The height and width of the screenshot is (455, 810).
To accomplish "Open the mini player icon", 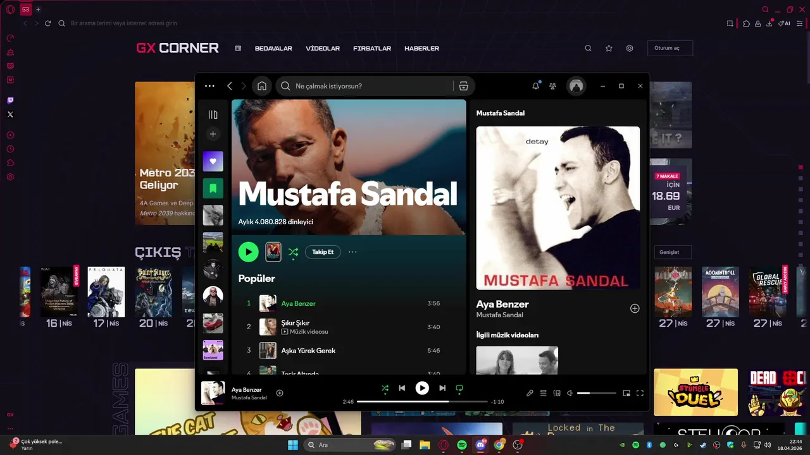I will tap(626, 393).
